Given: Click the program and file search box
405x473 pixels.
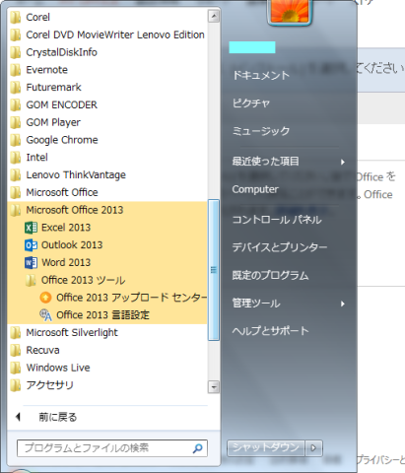Looking at the screenshot, I should pyautogui.click(x=111, y=448).
